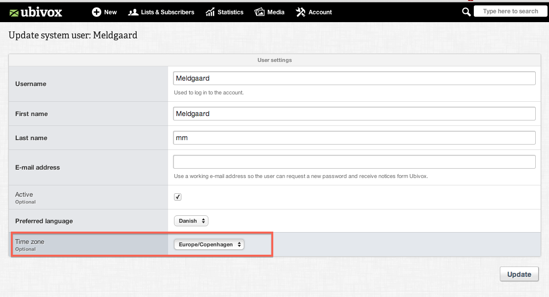
Task: Click into the empty E-mail address field
Action: coord(354,162)
